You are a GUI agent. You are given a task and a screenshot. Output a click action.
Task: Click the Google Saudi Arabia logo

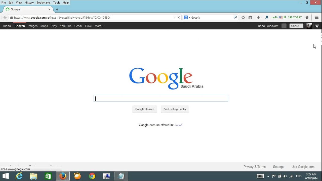tap(166, 78)
